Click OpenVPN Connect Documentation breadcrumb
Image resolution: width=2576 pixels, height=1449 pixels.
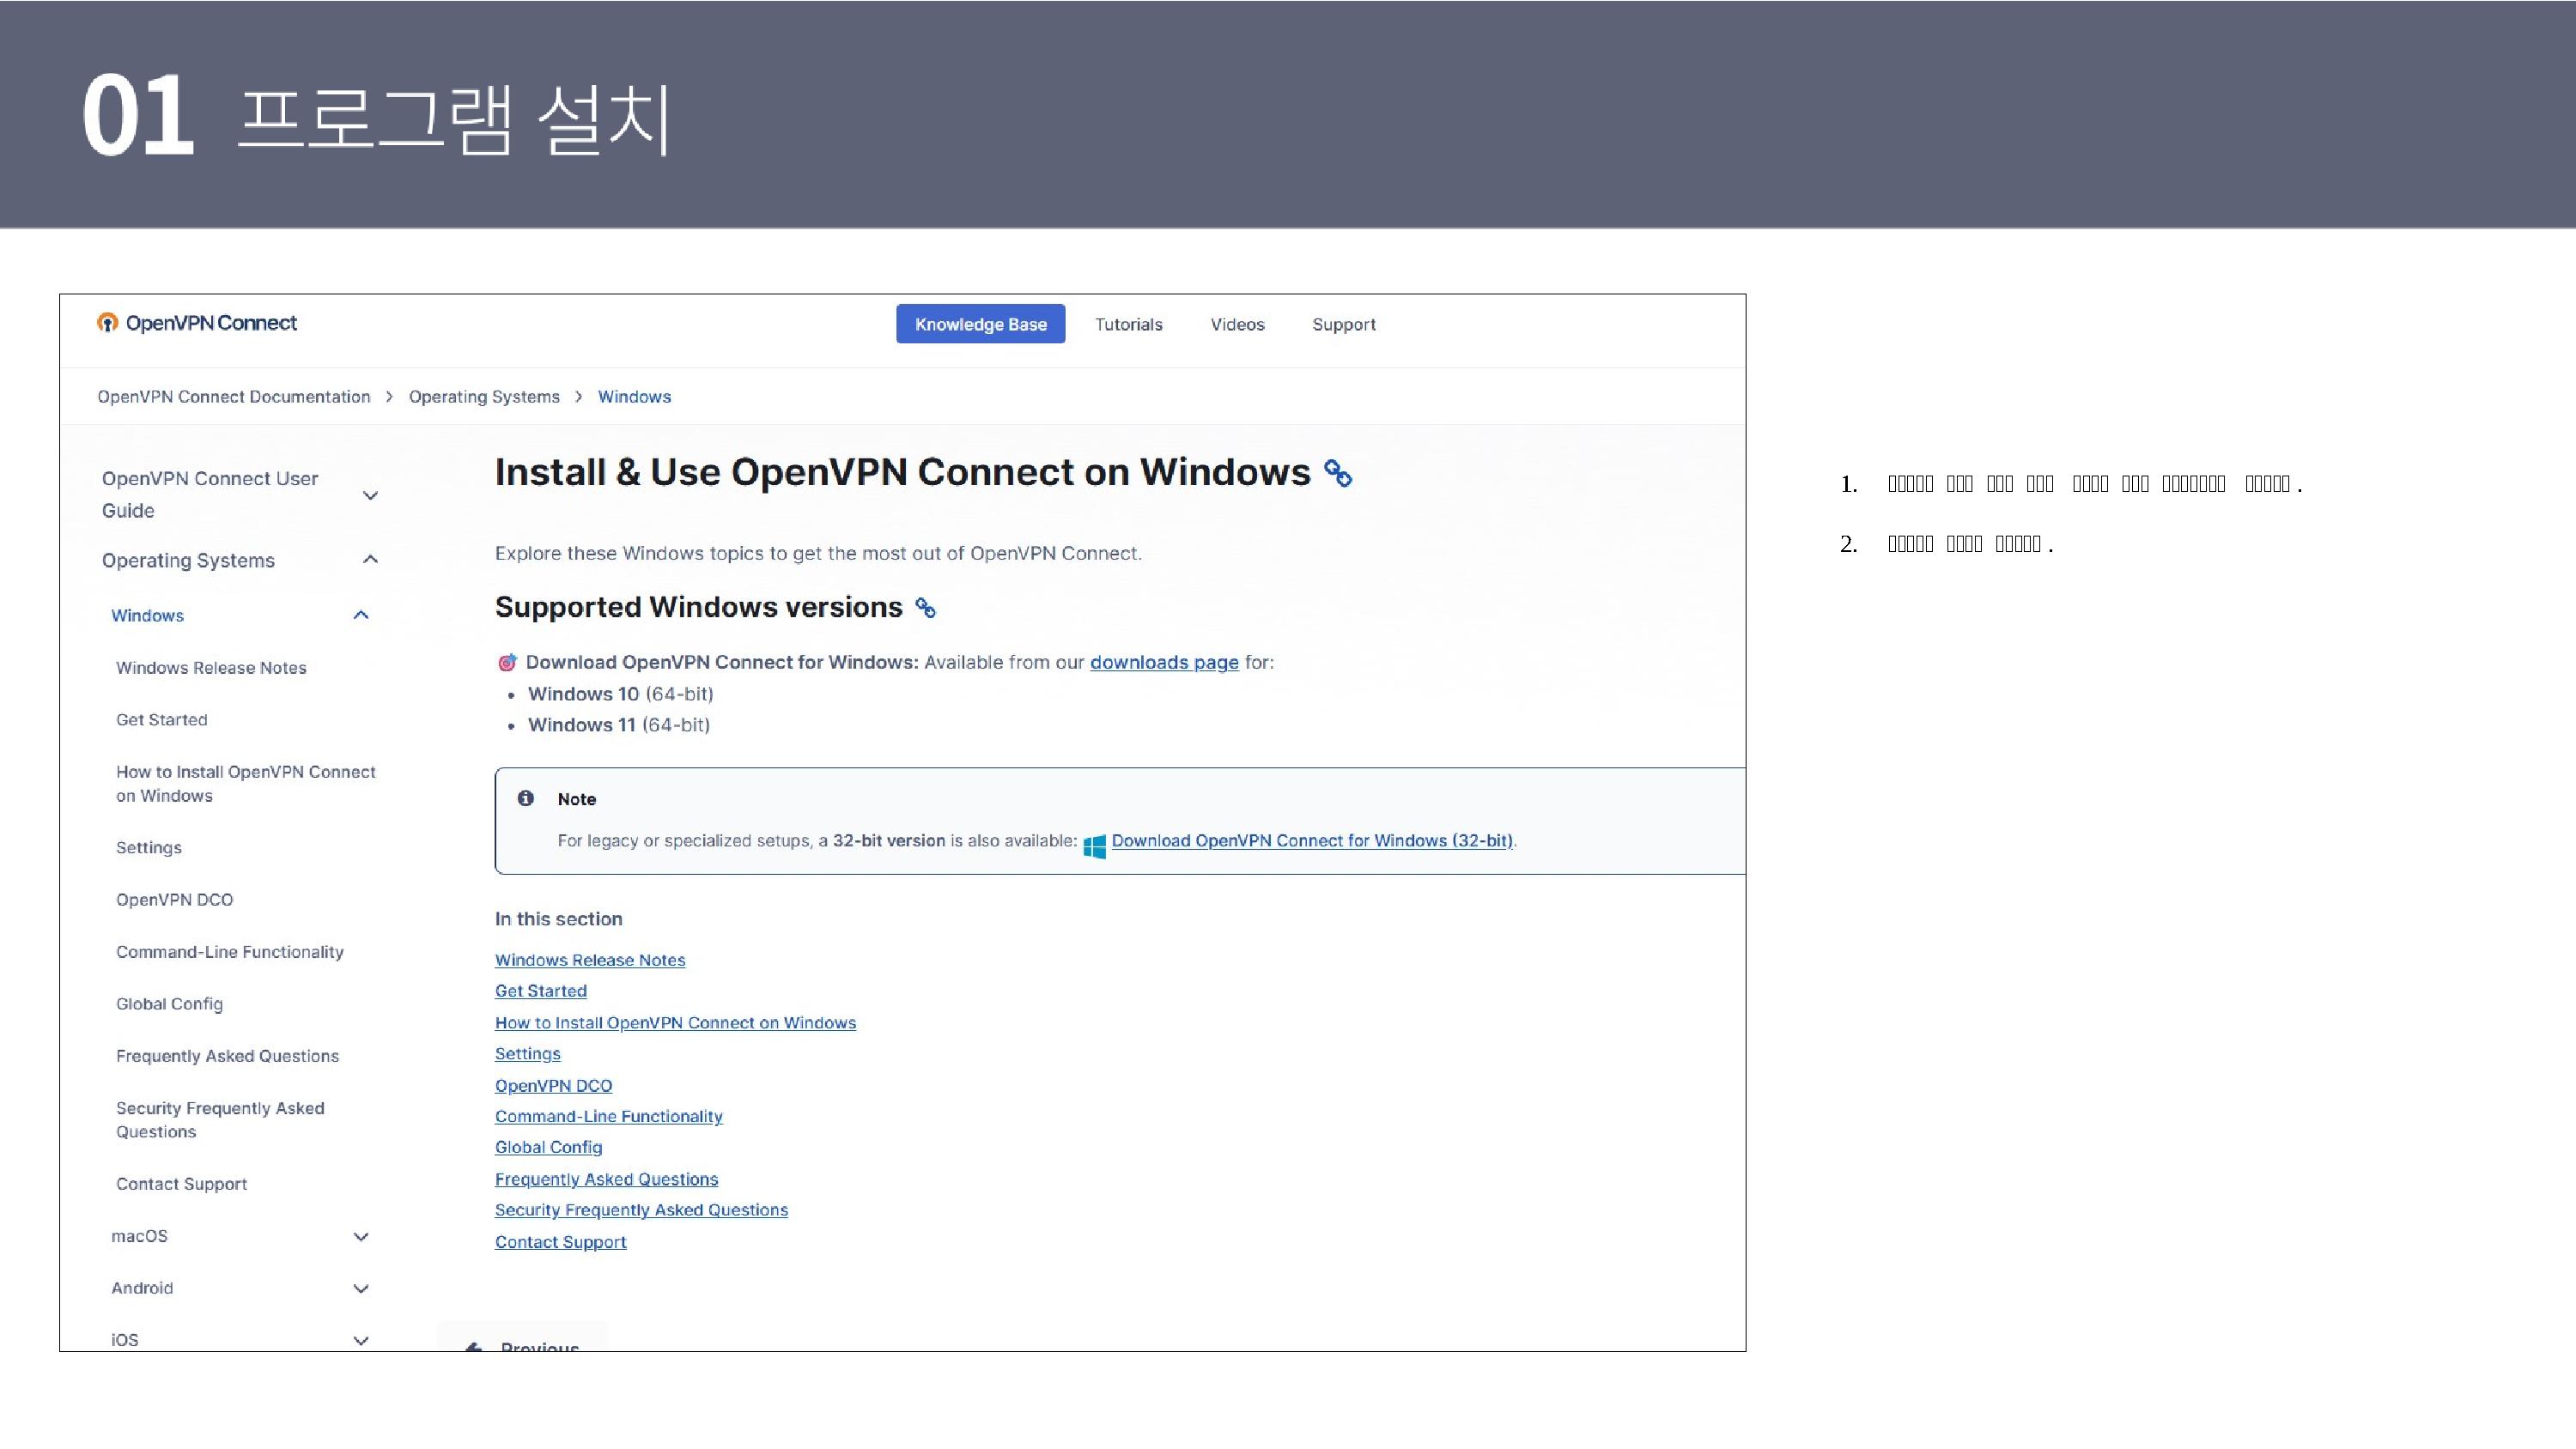pos(233,397)
